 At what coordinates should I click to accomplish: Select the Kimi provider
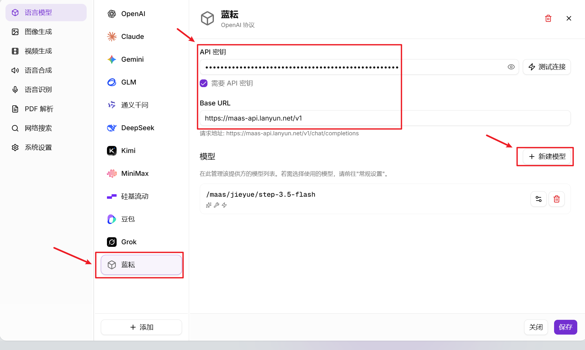[x=128, y=150]
